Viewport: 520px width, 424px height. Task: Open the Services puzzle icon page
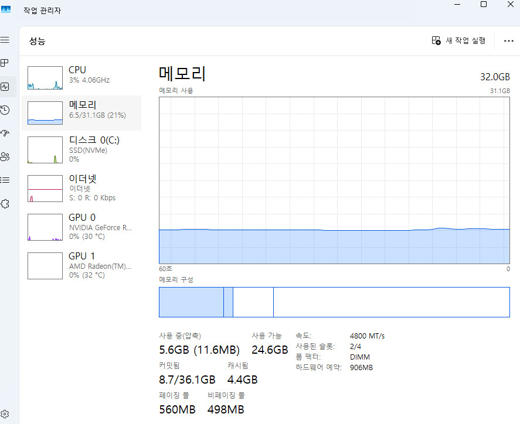click(x=5, y=204)
